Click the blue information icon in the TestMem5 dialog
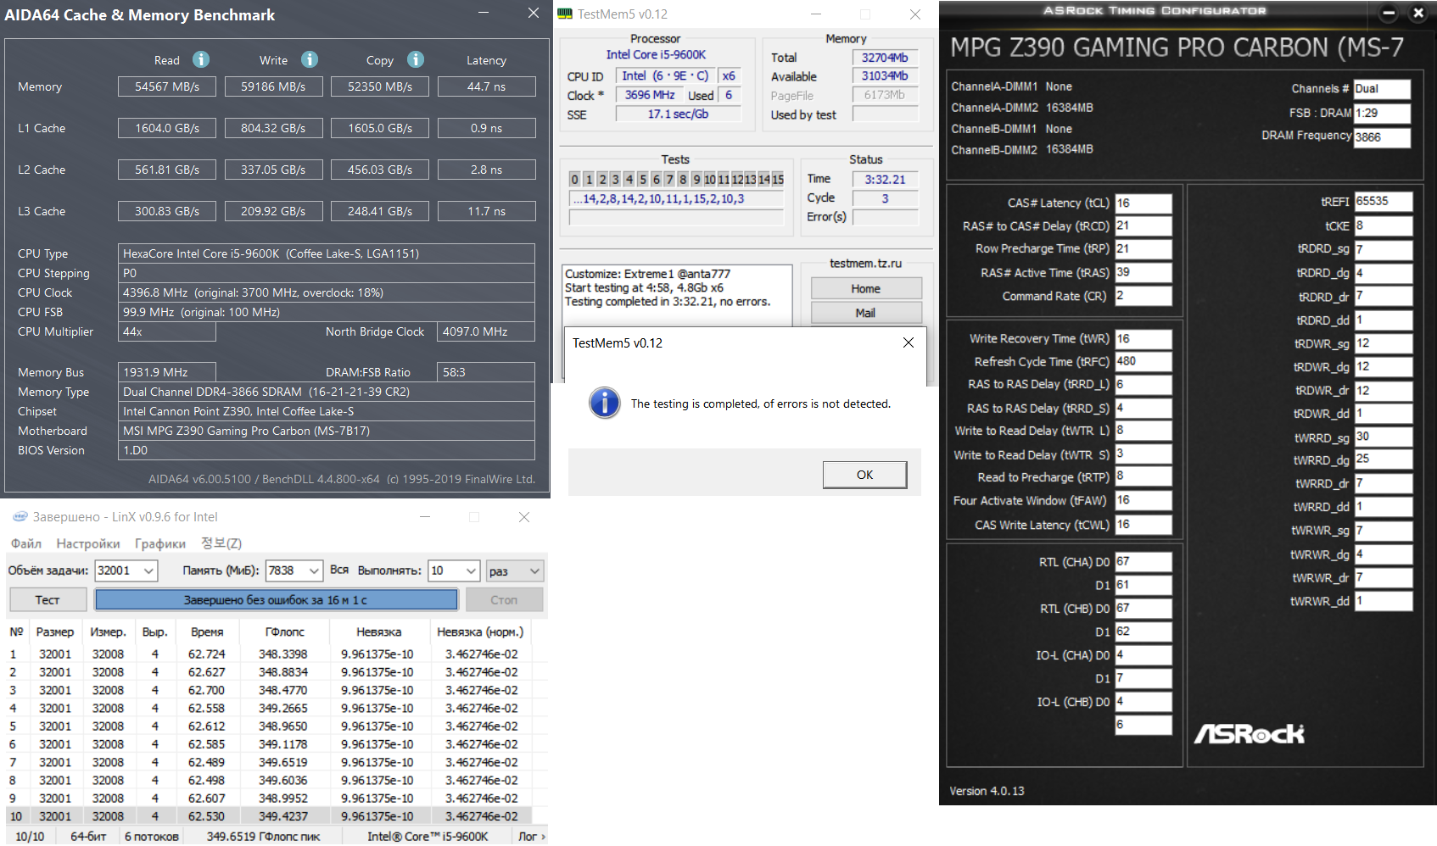 [605, 404]
